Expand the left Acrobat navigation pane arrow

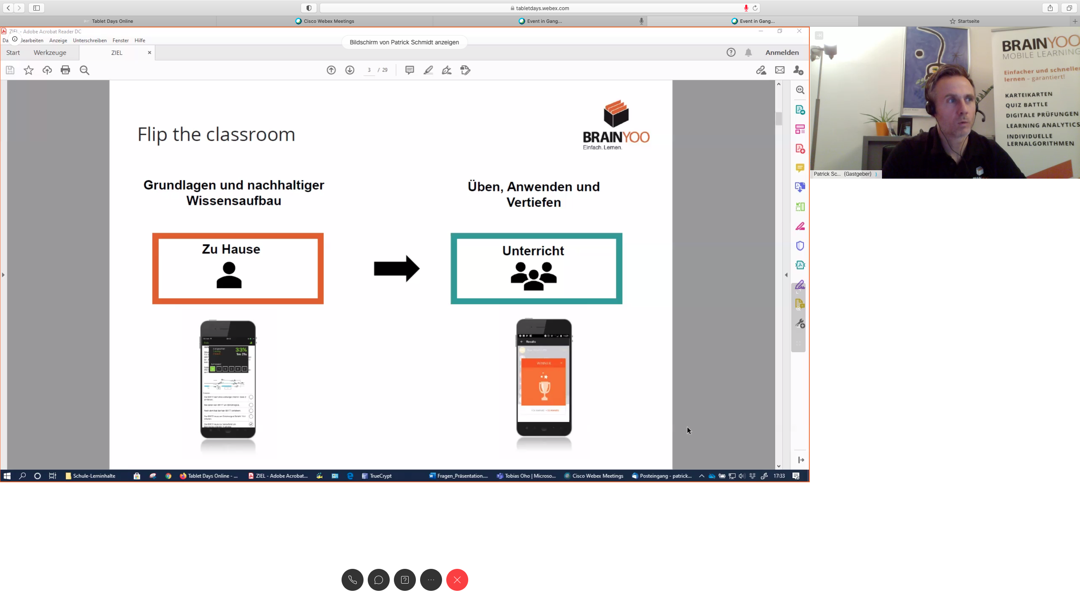tap(3, 275)
